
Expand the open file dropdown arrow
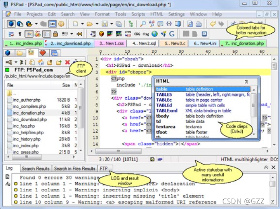click(x=97, y=24)
